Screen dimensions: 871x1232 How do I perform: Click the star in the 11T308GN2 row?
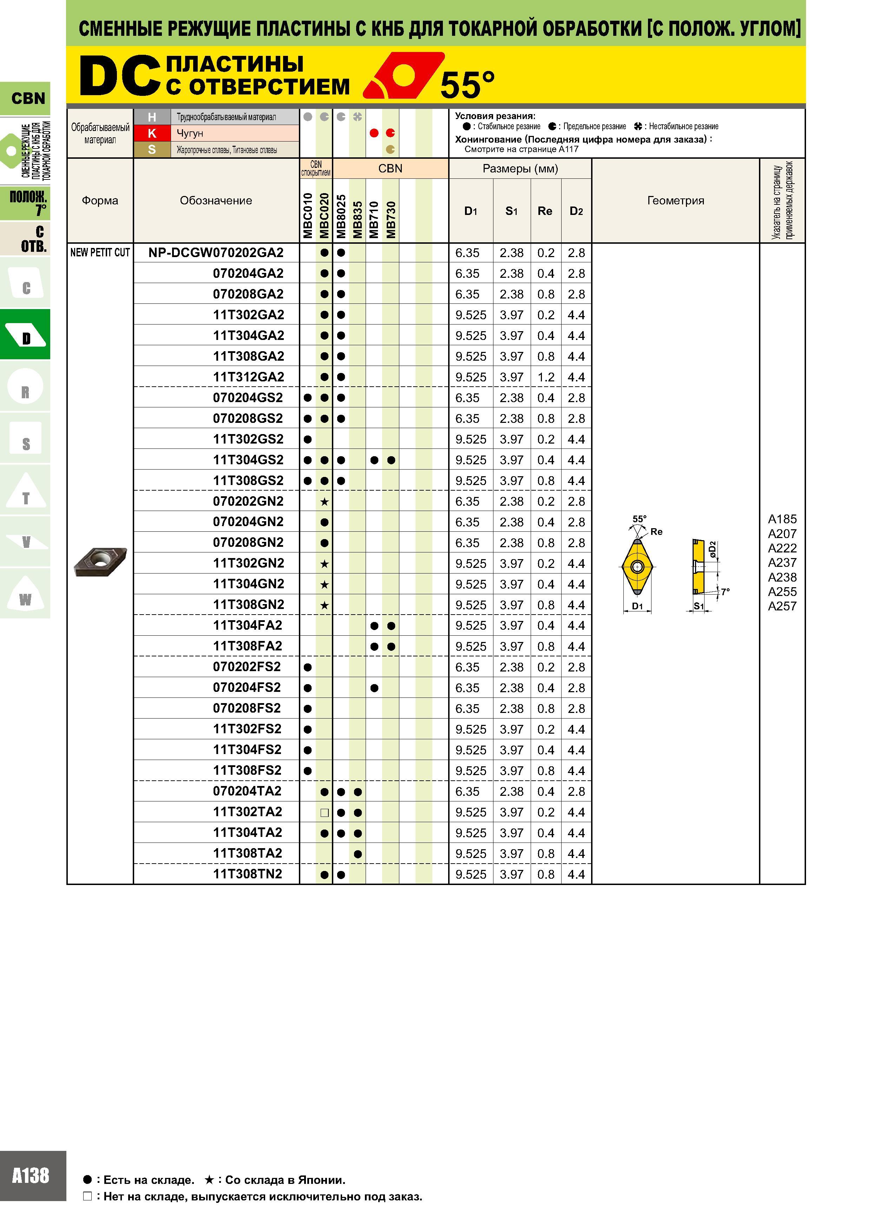[324, 605]
